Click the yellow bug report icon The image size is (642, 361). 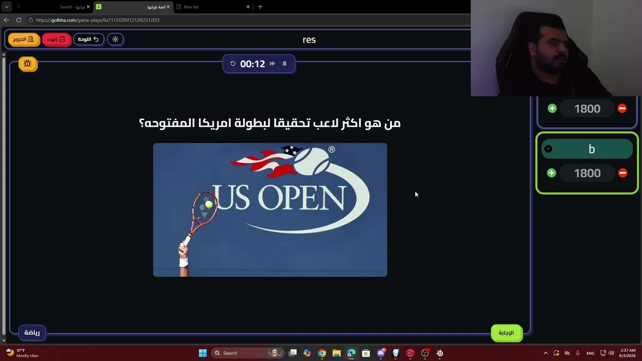[28, 64]
